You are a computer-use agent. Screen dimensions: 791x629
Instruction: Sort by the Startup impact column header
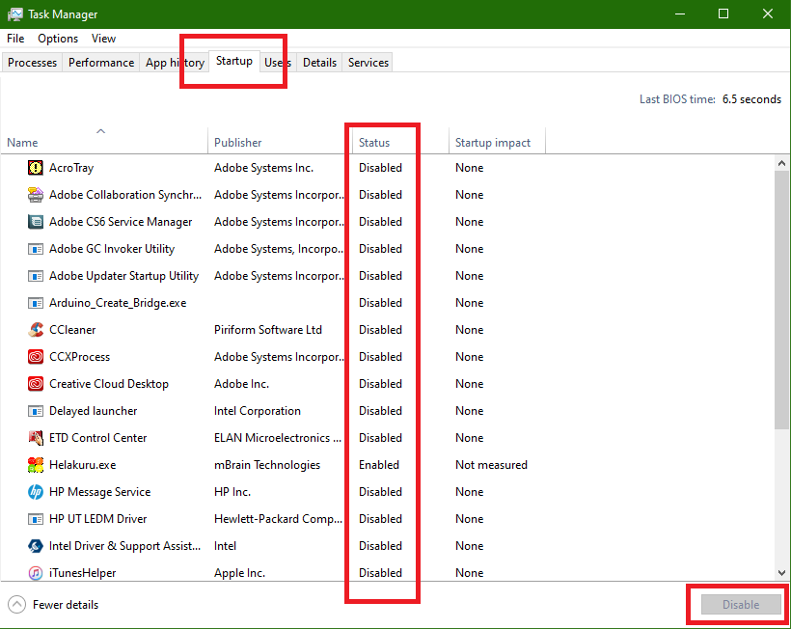497,141
